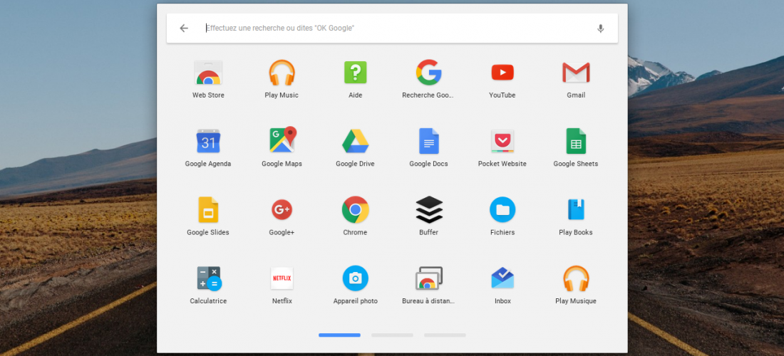Open the Aide help app

pos(355,73)
